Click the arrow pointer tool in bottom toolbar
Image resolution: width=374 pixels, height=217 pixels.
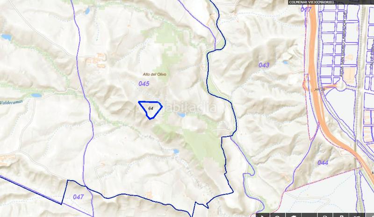click(263, 215)
